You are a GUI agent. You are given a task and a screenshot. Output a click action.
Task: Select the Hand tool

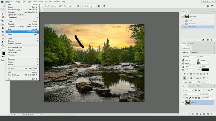click(3, 46)
